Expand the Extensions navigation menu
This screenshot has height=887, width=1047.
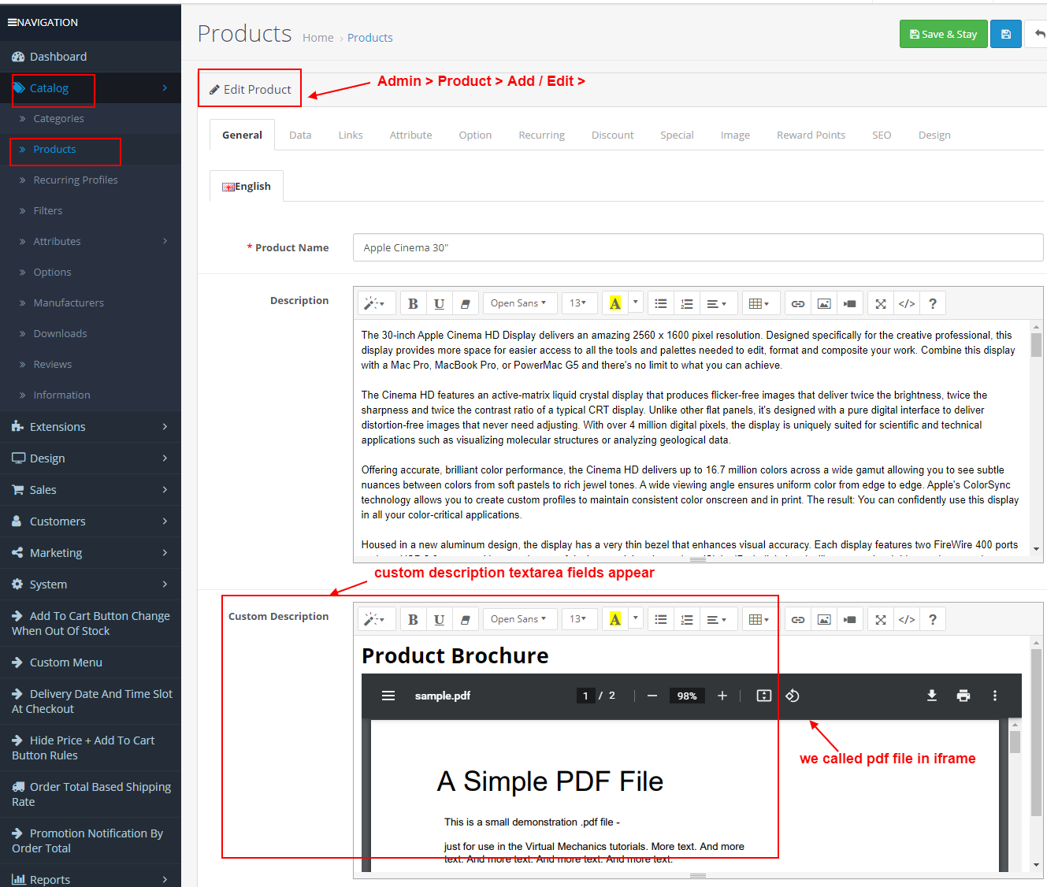point(91,427)
